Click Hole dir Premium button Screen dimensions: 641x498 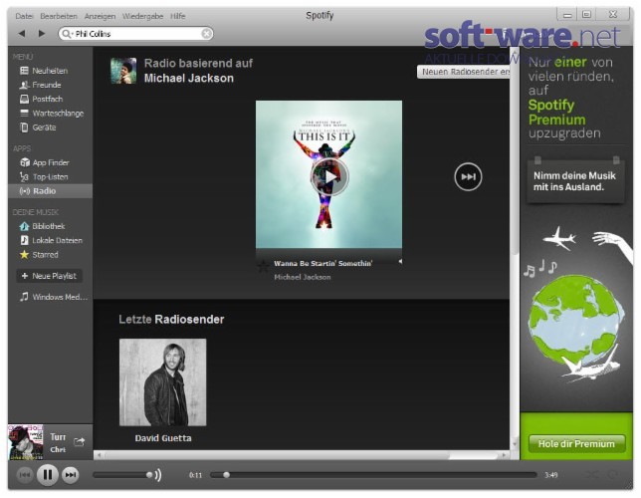[577, 444]
